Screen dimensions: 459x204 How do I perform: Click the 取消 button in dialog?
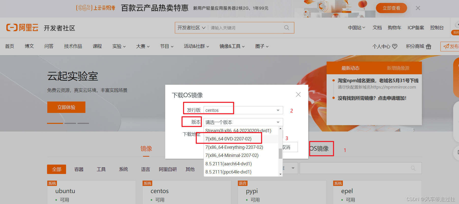[290, 147]
